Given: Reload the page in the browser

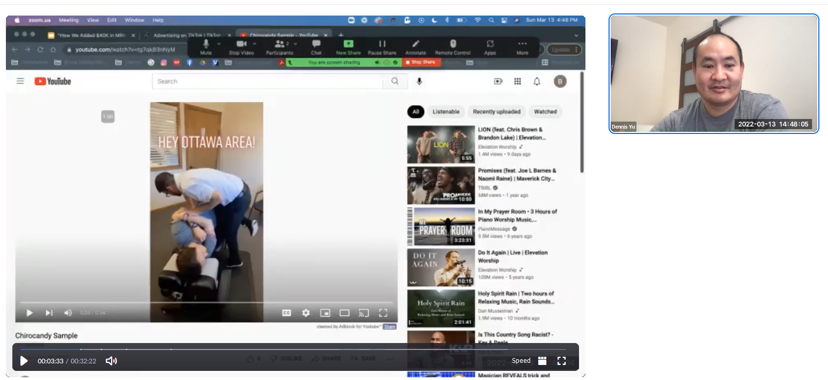Looking at the screenshot, I should point(40,49).
